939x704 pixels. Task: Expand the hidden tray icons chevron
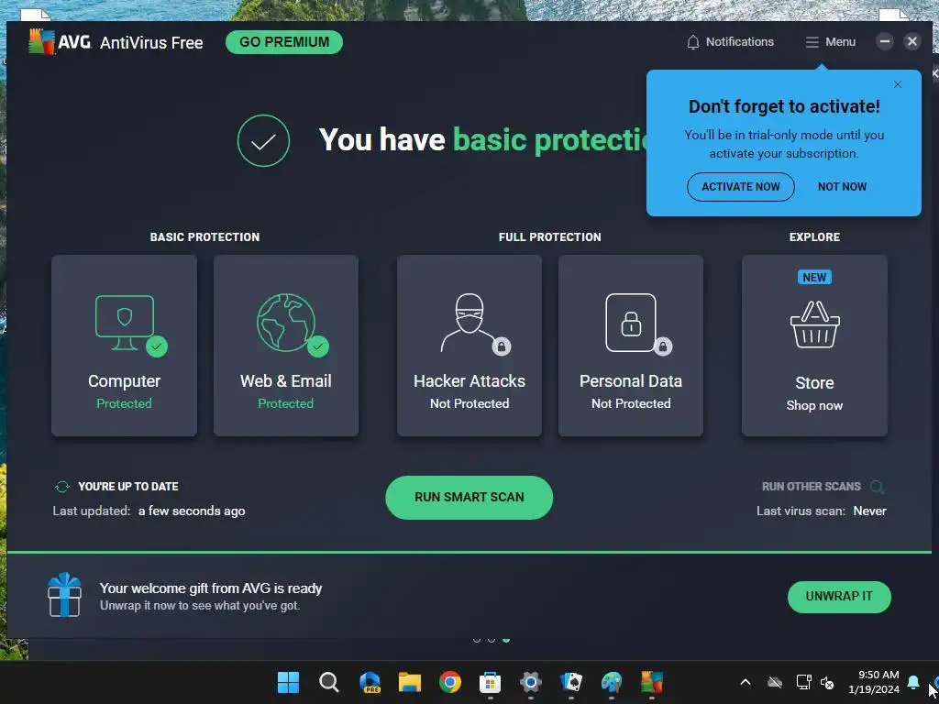point(745,682)
